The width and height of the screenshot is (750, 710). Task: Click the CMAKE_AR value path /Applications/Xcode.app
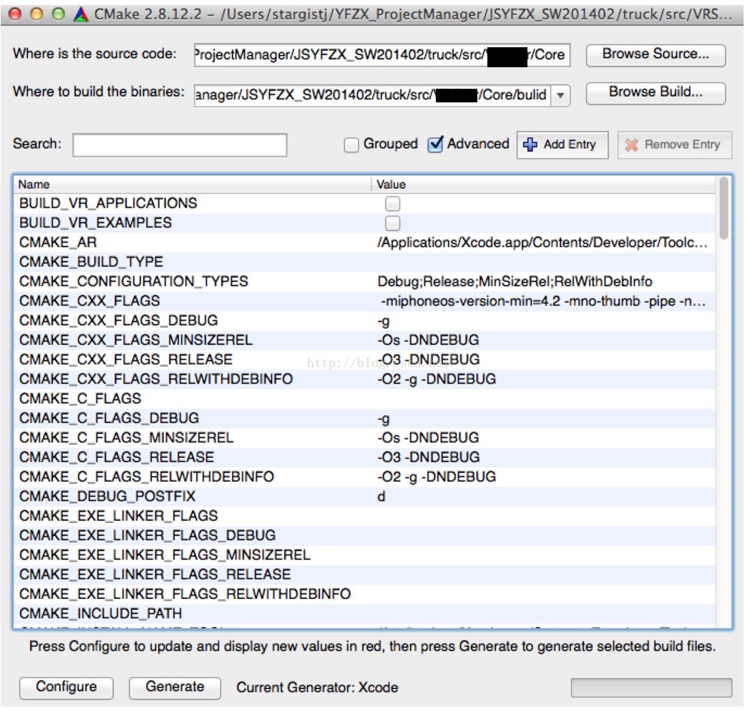(x=542, y=243)
